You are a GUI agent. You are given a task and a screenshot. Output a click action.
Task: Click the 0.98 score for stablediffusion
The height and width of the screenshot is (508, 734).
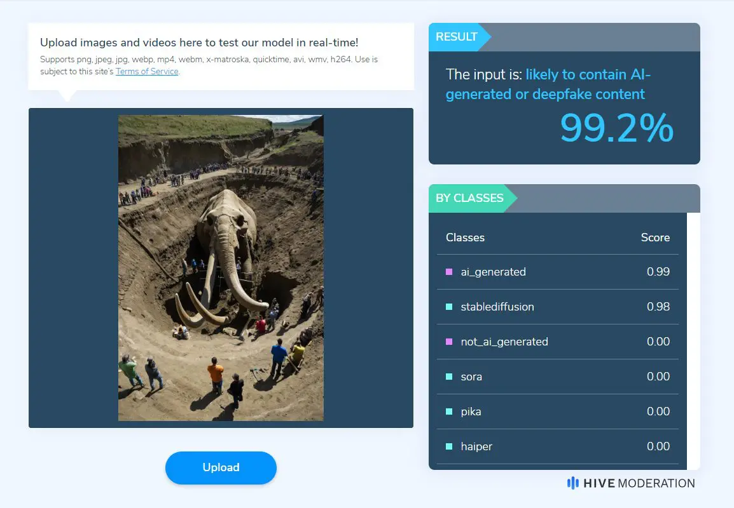pos(658,307)
